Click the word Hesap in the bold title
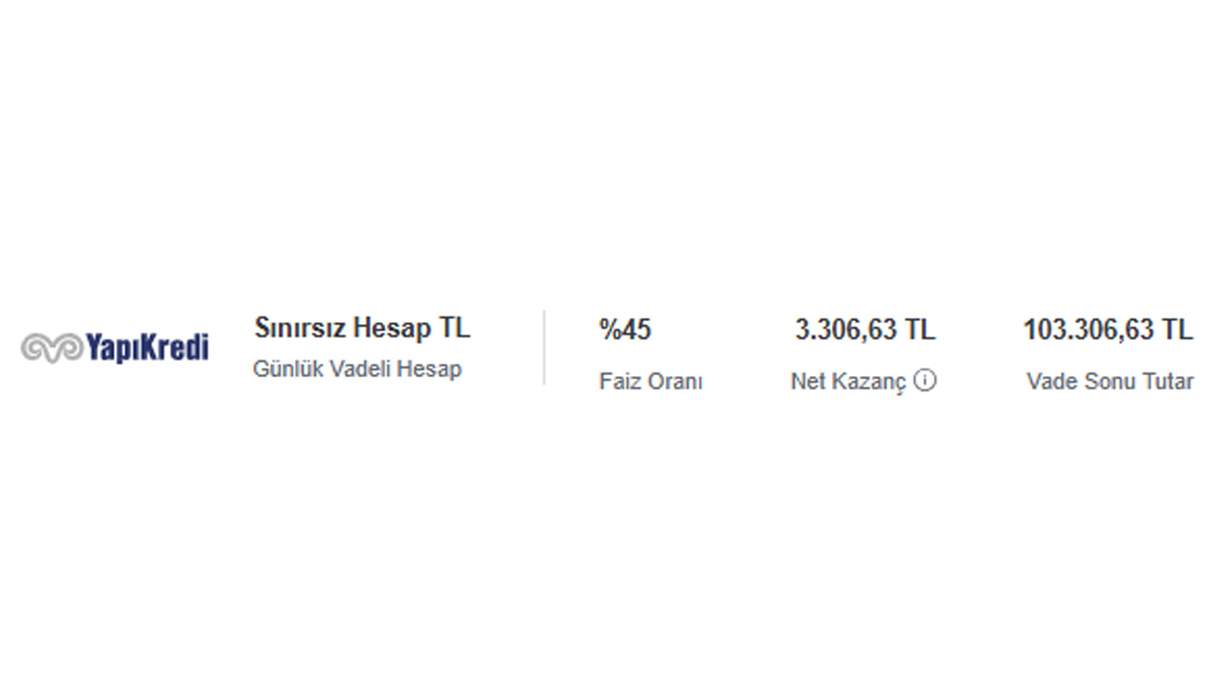Screen dimensions: 1217x684 392,329
